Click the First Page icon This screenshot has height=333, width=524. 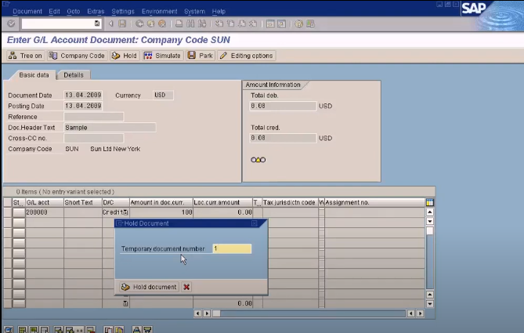[219, 24]
